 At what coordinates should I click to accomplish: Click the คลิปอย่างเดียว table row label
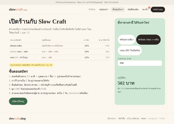[16, 46]
